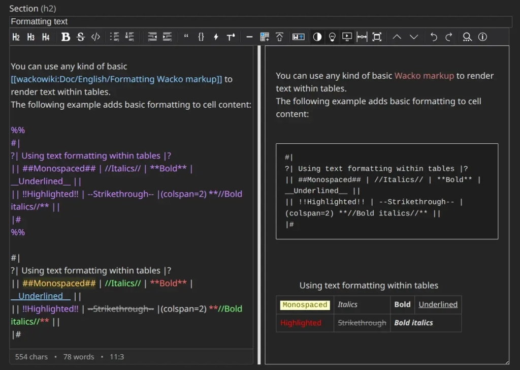Toggle the live preview pane
Image resolution: width=520 pixels, height=370 pixels.
coord(347,37)
